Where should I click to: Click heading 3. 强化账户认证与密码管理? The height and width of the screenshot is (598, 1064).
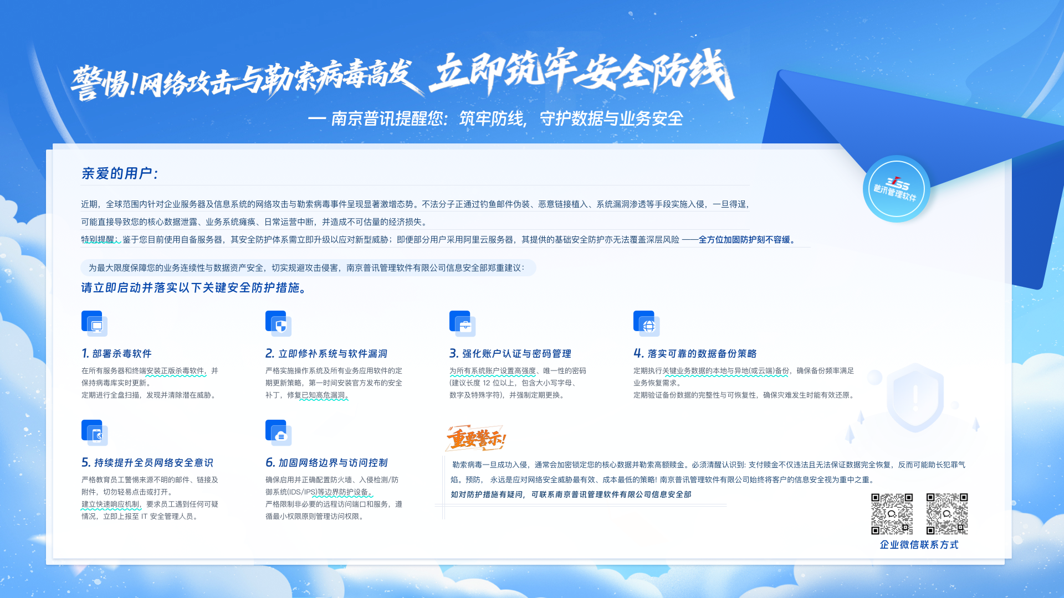point(510,353)
